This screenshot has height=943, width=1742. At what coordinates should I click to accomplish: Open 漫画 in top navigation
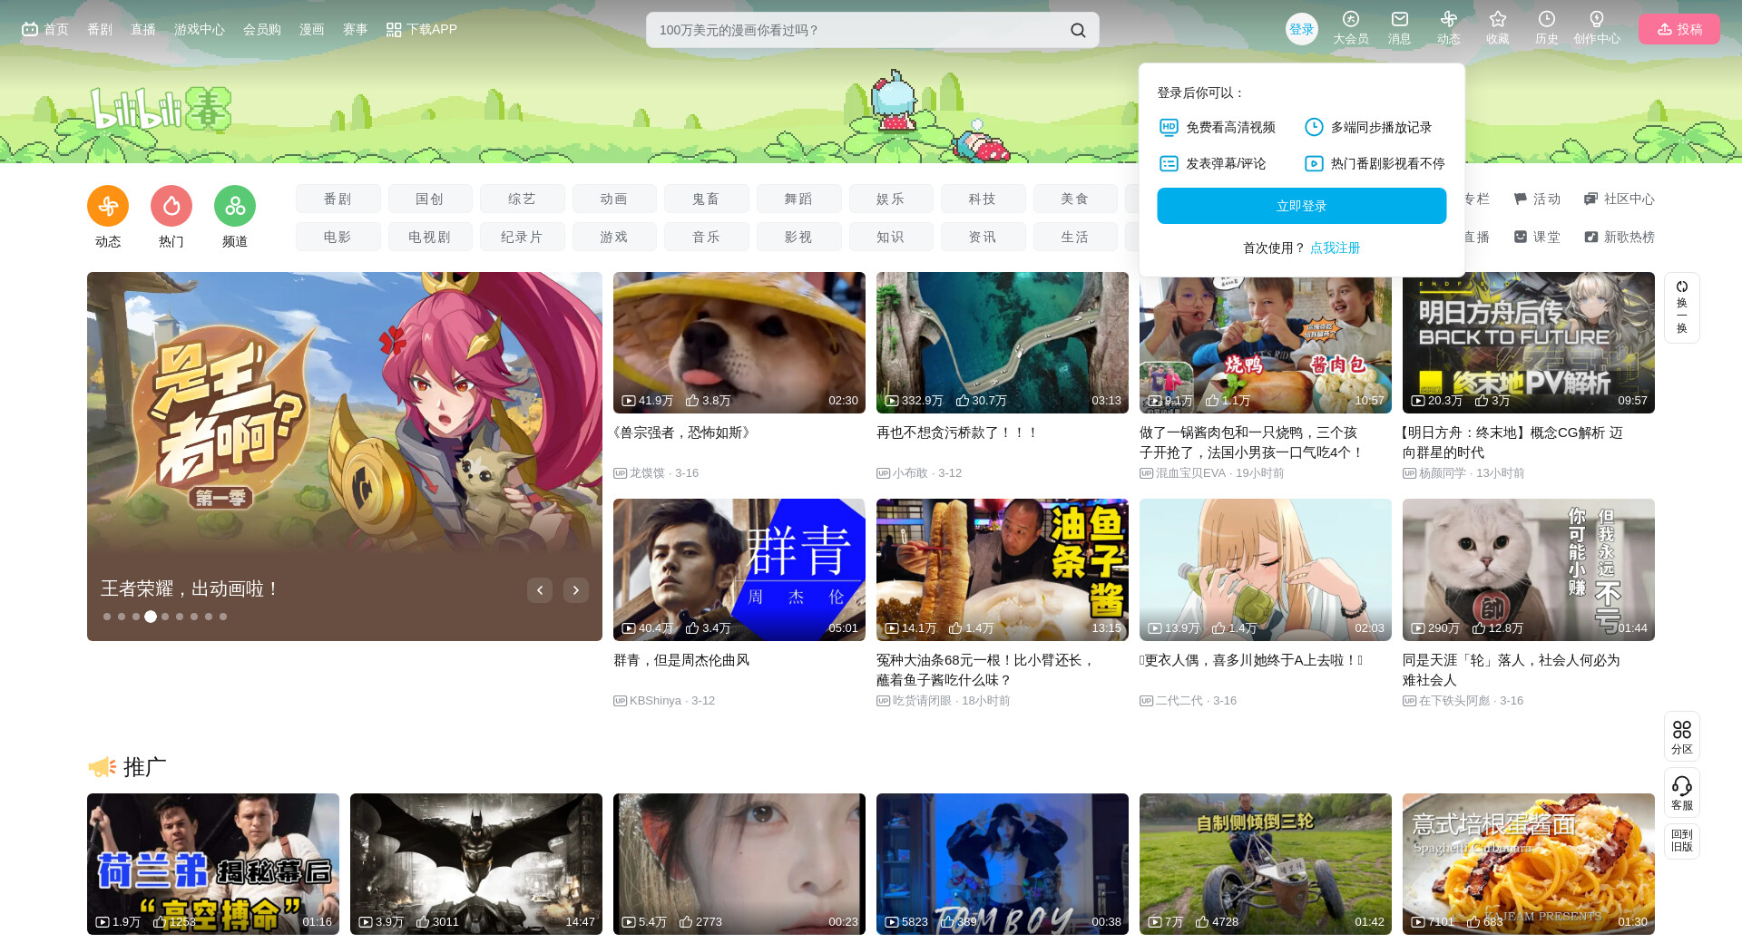312,29
